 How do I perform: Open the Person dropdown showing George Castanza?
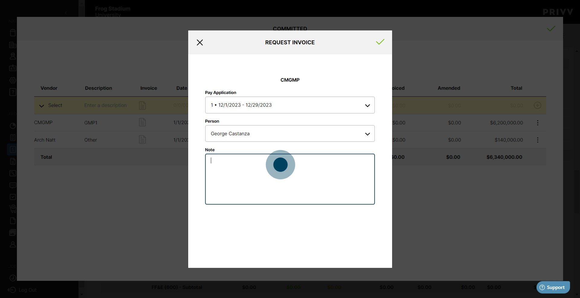tap(290, 133)
